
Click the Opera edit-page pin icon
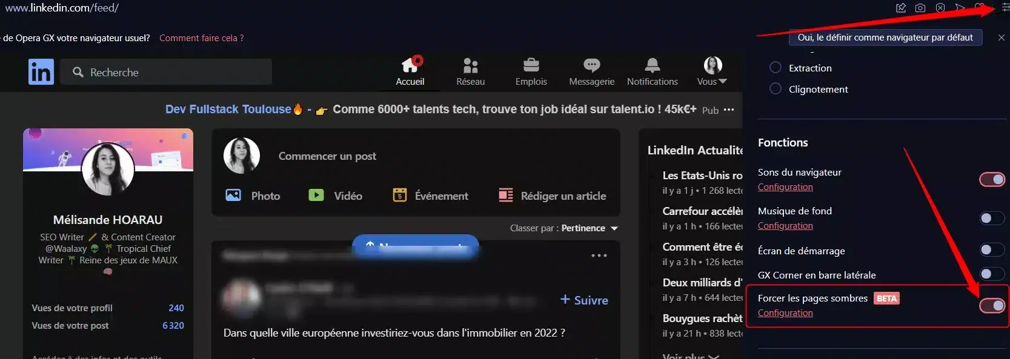pos(901,8)
